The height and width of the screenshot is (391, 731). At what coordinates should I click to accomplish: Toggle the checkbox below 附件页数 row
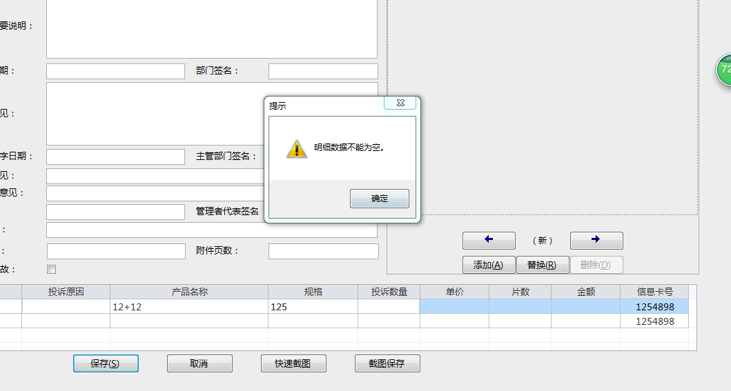[51, 269]
